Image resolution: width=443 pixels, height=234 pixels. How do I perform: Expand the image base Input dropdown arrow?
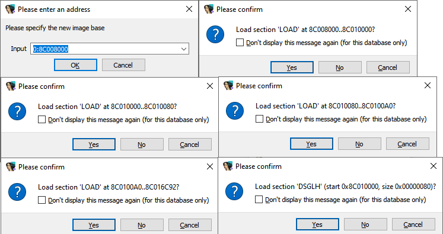click(184, 49)
